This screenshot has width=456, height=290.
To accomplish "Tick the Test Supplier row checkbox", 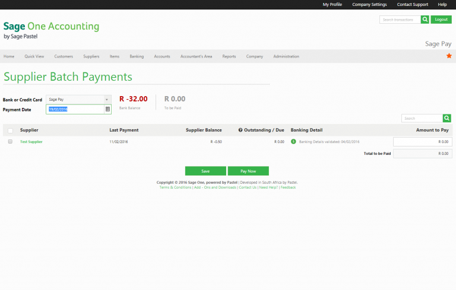I will click(10, 142).
